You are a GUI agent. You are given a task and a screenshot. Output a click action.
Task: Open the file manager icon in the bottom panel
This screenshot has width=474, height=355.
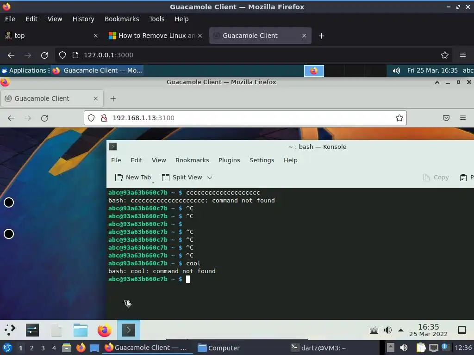pos(67,348)
